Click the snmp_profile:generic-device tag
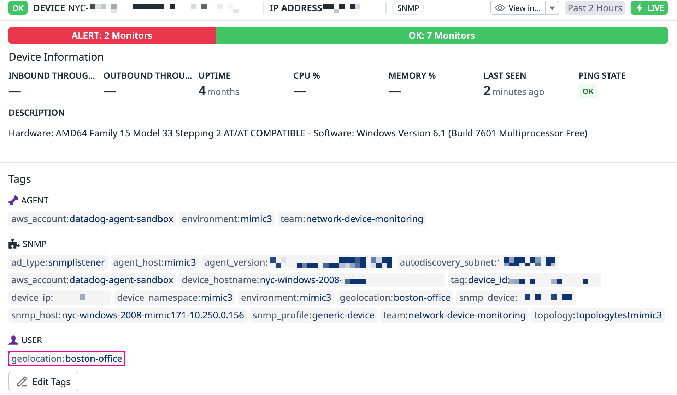 click(x=313, y=315)
